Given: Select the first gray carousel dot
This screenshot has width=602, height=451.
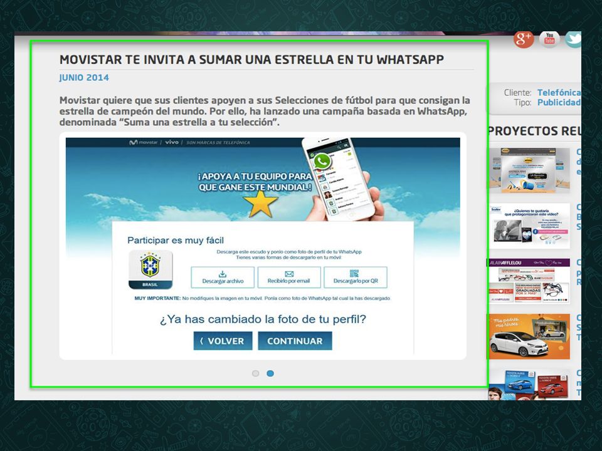Looking at the screenshot, I should 256,373.
